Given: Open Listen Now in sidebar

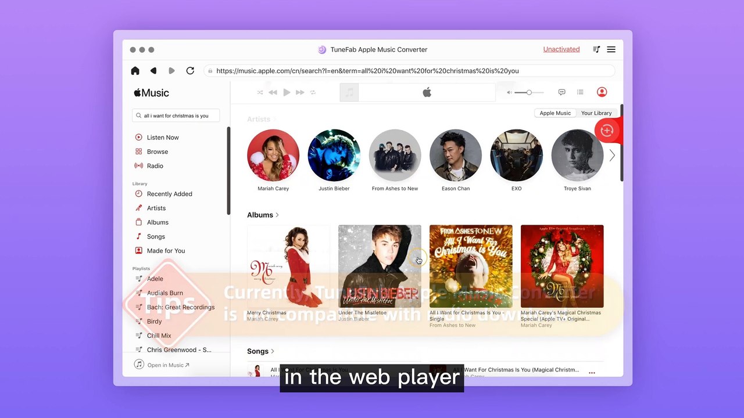Looking at the screenshot, I should 163,138.
